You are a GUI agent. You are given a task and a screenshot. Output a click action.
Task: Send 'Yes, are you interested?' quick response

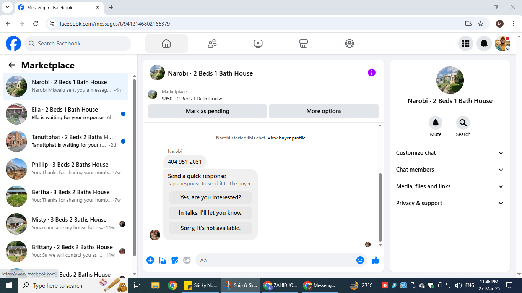click(210, 197)
